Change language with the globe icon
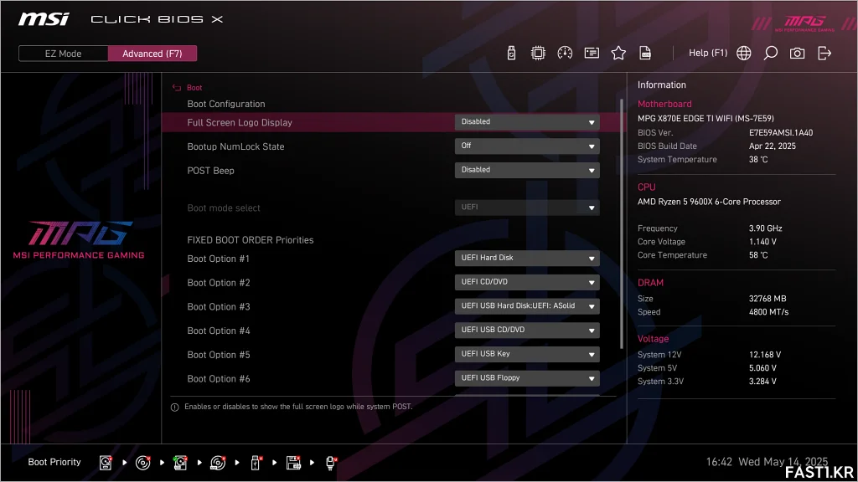 point(744,53)
